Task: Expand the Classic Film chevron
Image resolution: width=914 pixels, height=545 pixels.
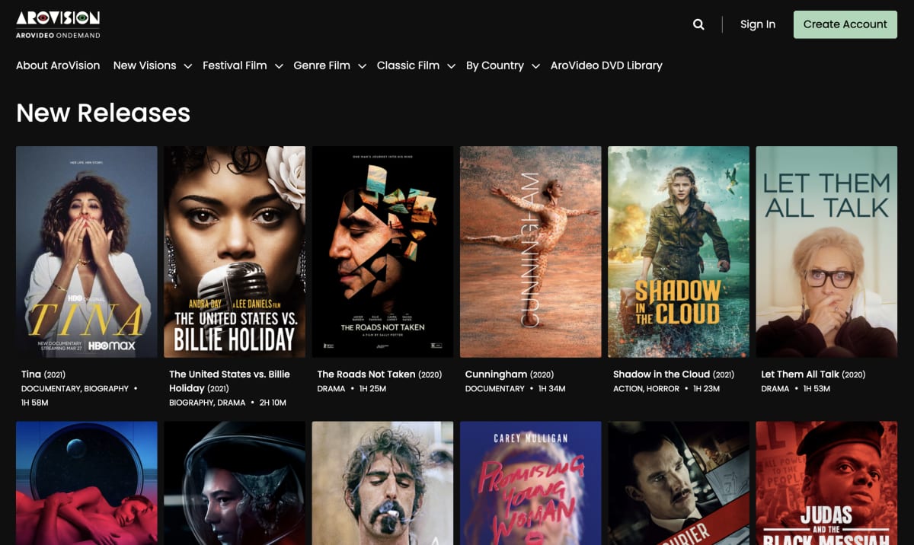Action: tap(451, 66)
